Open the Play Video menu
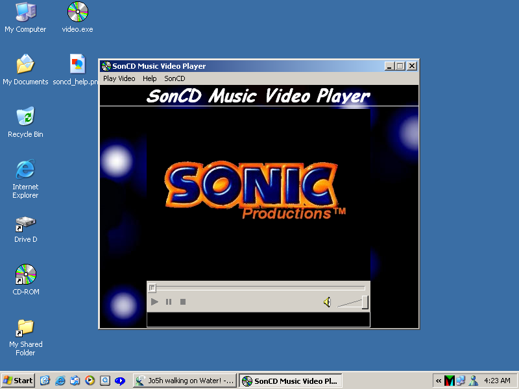The image size is (519, 389). 119,78
